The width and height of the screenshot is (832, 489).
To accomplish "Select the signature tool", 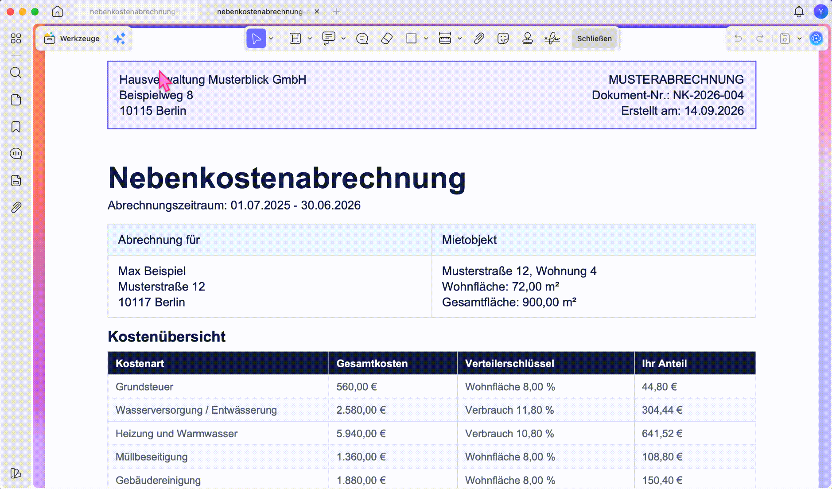I will [552, 39].
